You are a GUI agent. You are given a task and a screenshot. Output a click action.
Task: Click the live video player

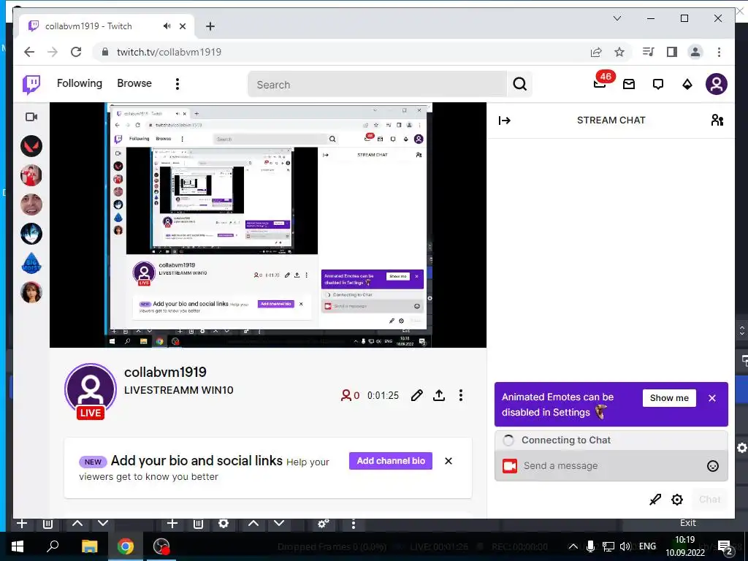pyautogui.click(x=268, y=225)
